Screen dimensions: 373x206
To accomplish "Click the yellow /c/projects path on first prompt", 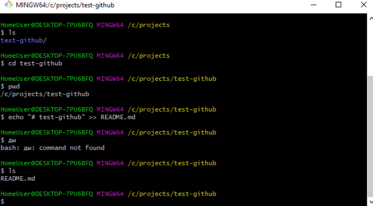I will point(149,25).
